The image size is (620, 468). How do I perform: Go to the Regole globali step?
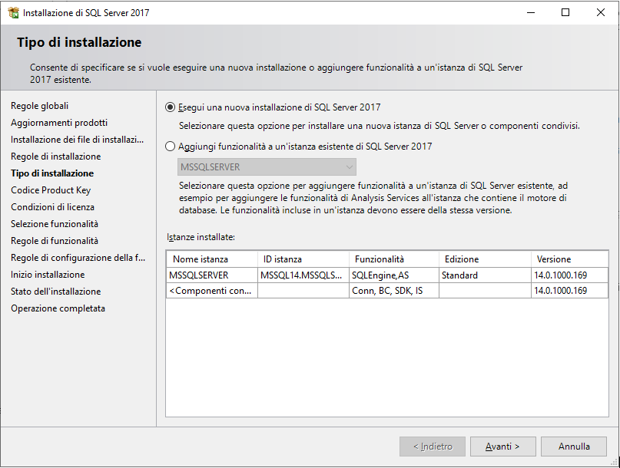point(39,106)
